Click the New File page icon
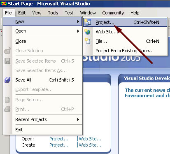The width and height of the screenshot is (170, 154). [x=87, y=41]
